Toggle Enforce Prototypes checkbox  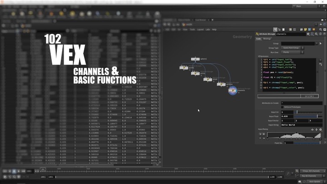coord(282,107)
